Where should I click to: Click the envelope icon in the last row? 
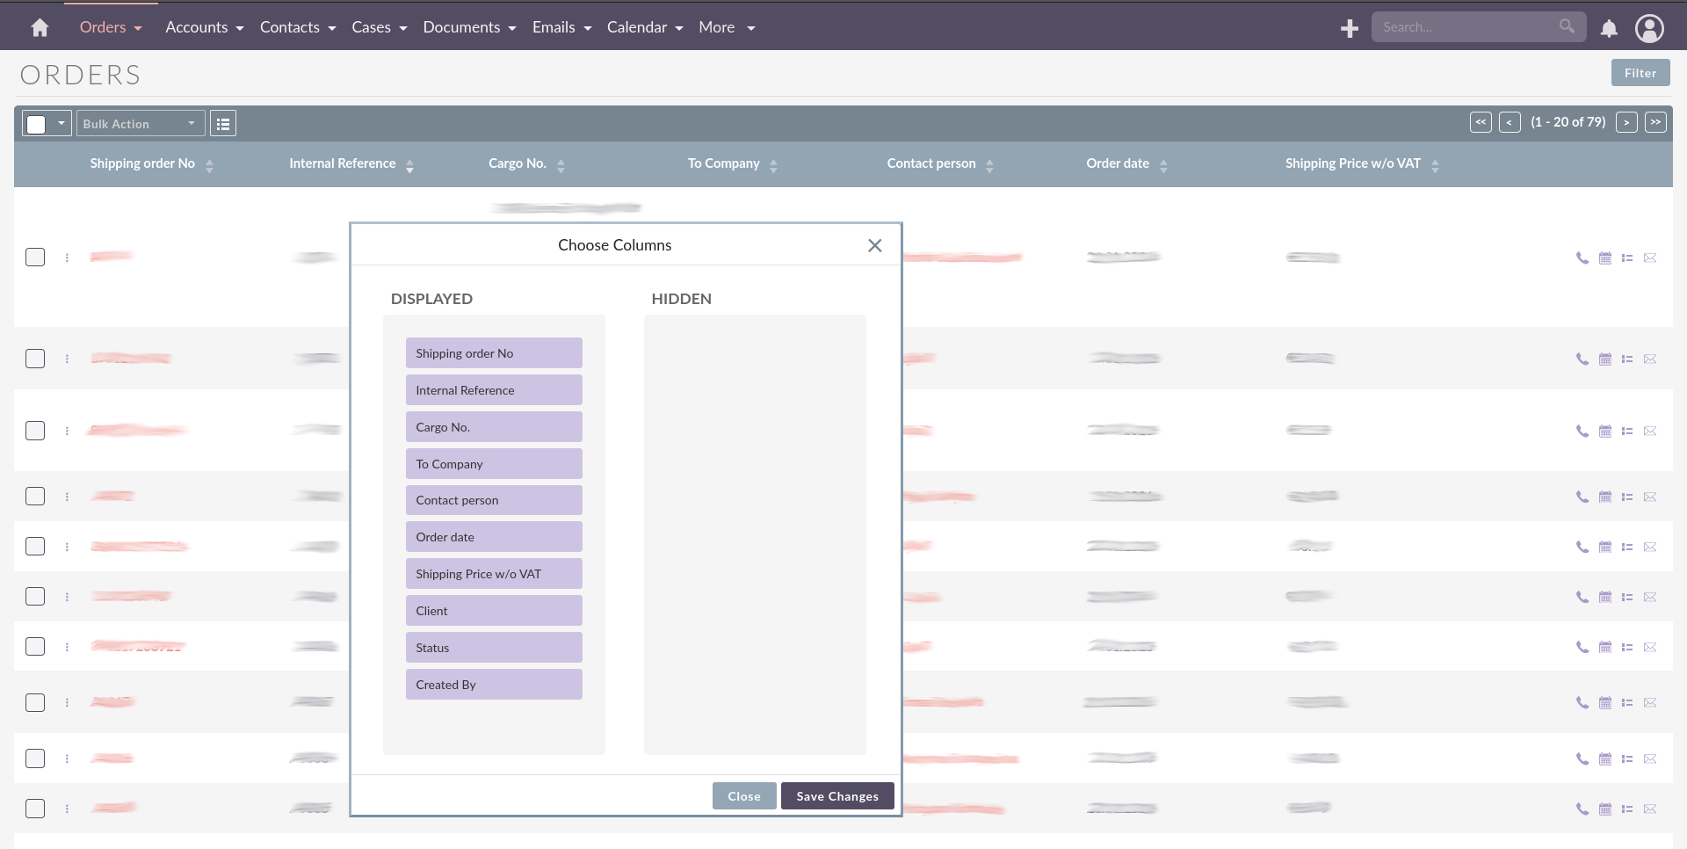click(x=1650, y=809)
